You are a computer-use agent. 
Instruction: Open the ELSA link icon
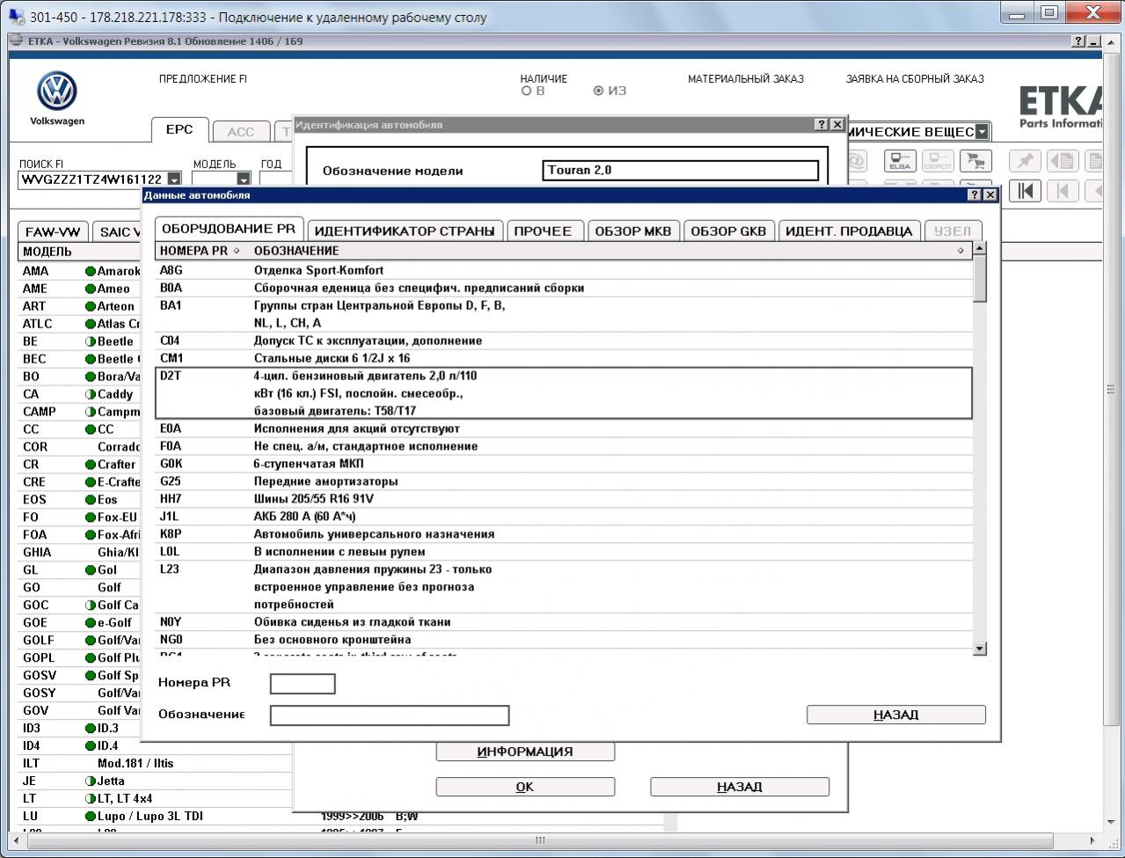coord(900,161)
